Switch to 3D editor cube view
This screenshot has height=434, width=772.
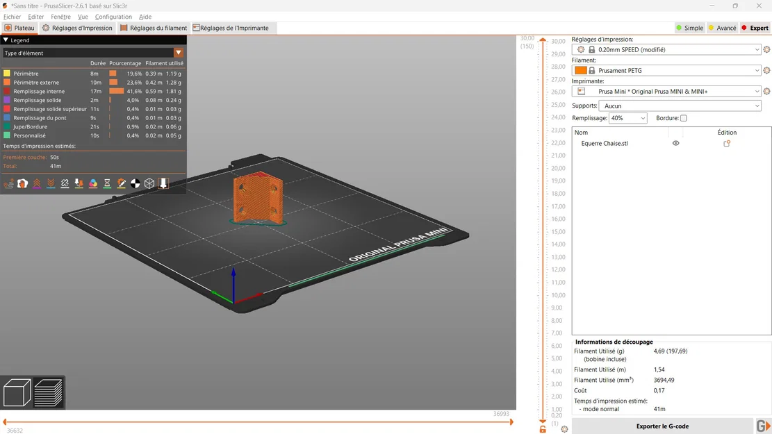[17, 393]
